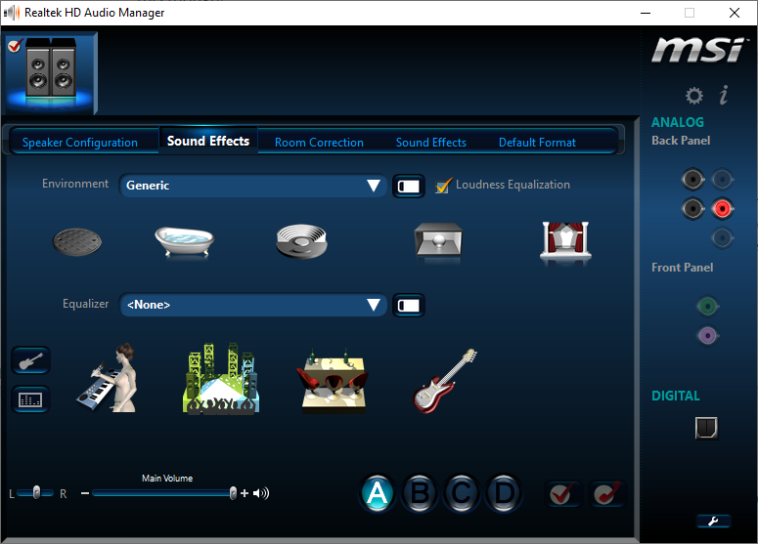Screen dimensions: 758x544
Task: Click the dim bottom back panel jack
Action: 722,238
